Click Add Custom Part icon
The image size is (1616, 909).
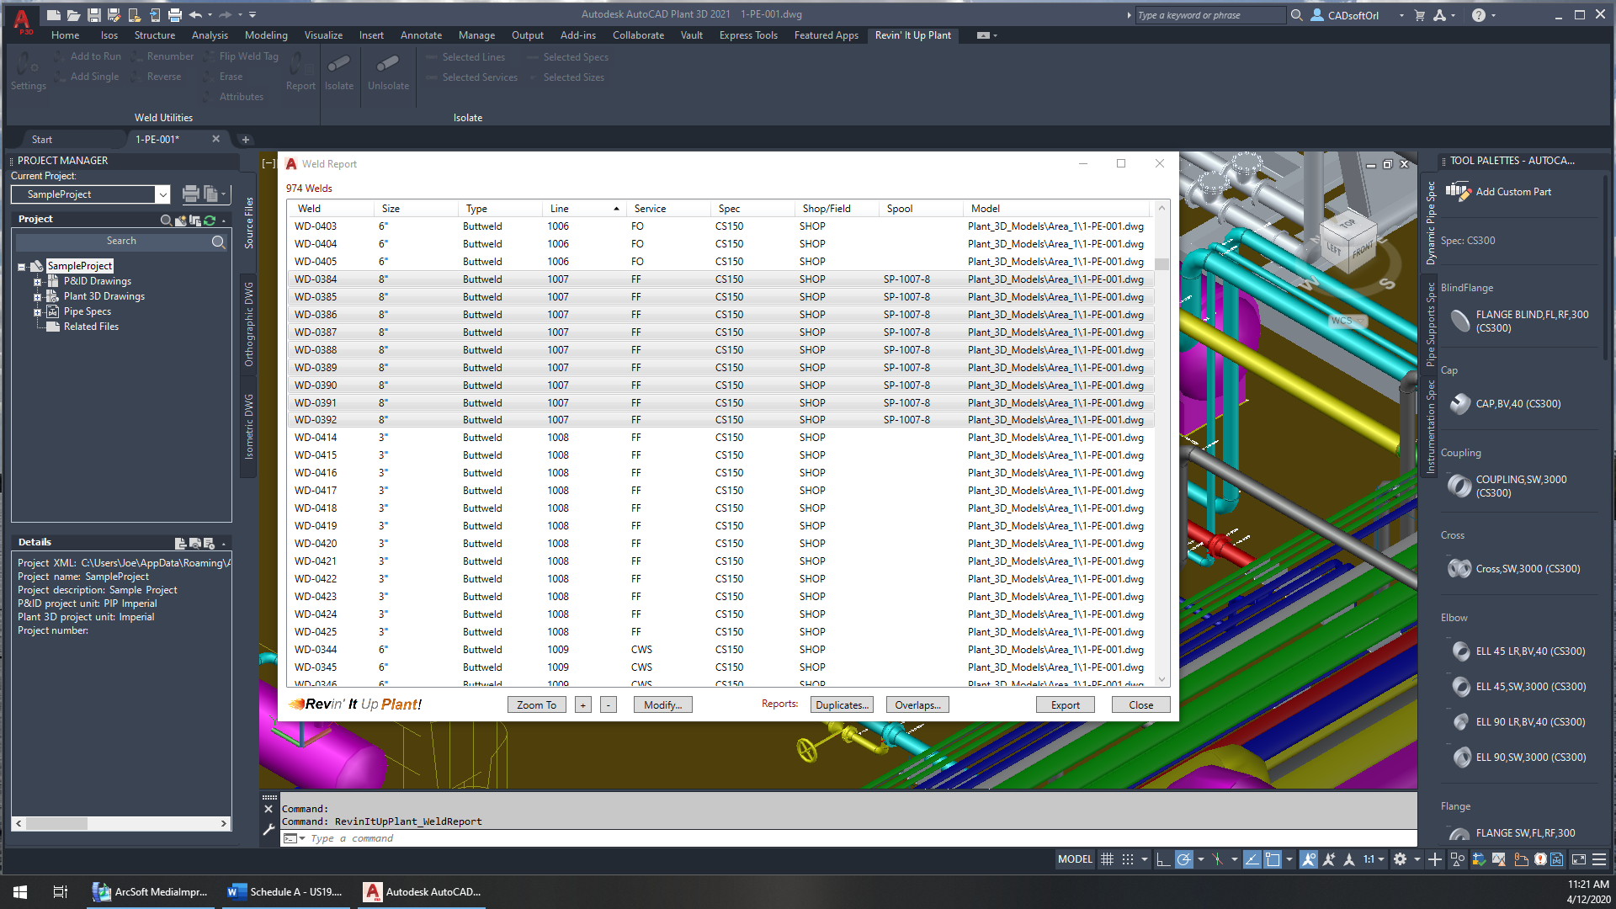coord(1458,192)
